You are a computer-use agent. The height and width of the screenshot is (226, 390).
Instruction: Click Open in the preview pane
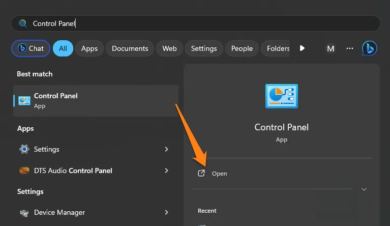coord(219,174)
